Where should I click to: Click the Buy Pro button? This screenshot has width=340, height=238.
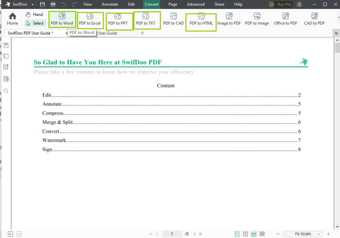[x=281, y=4]
